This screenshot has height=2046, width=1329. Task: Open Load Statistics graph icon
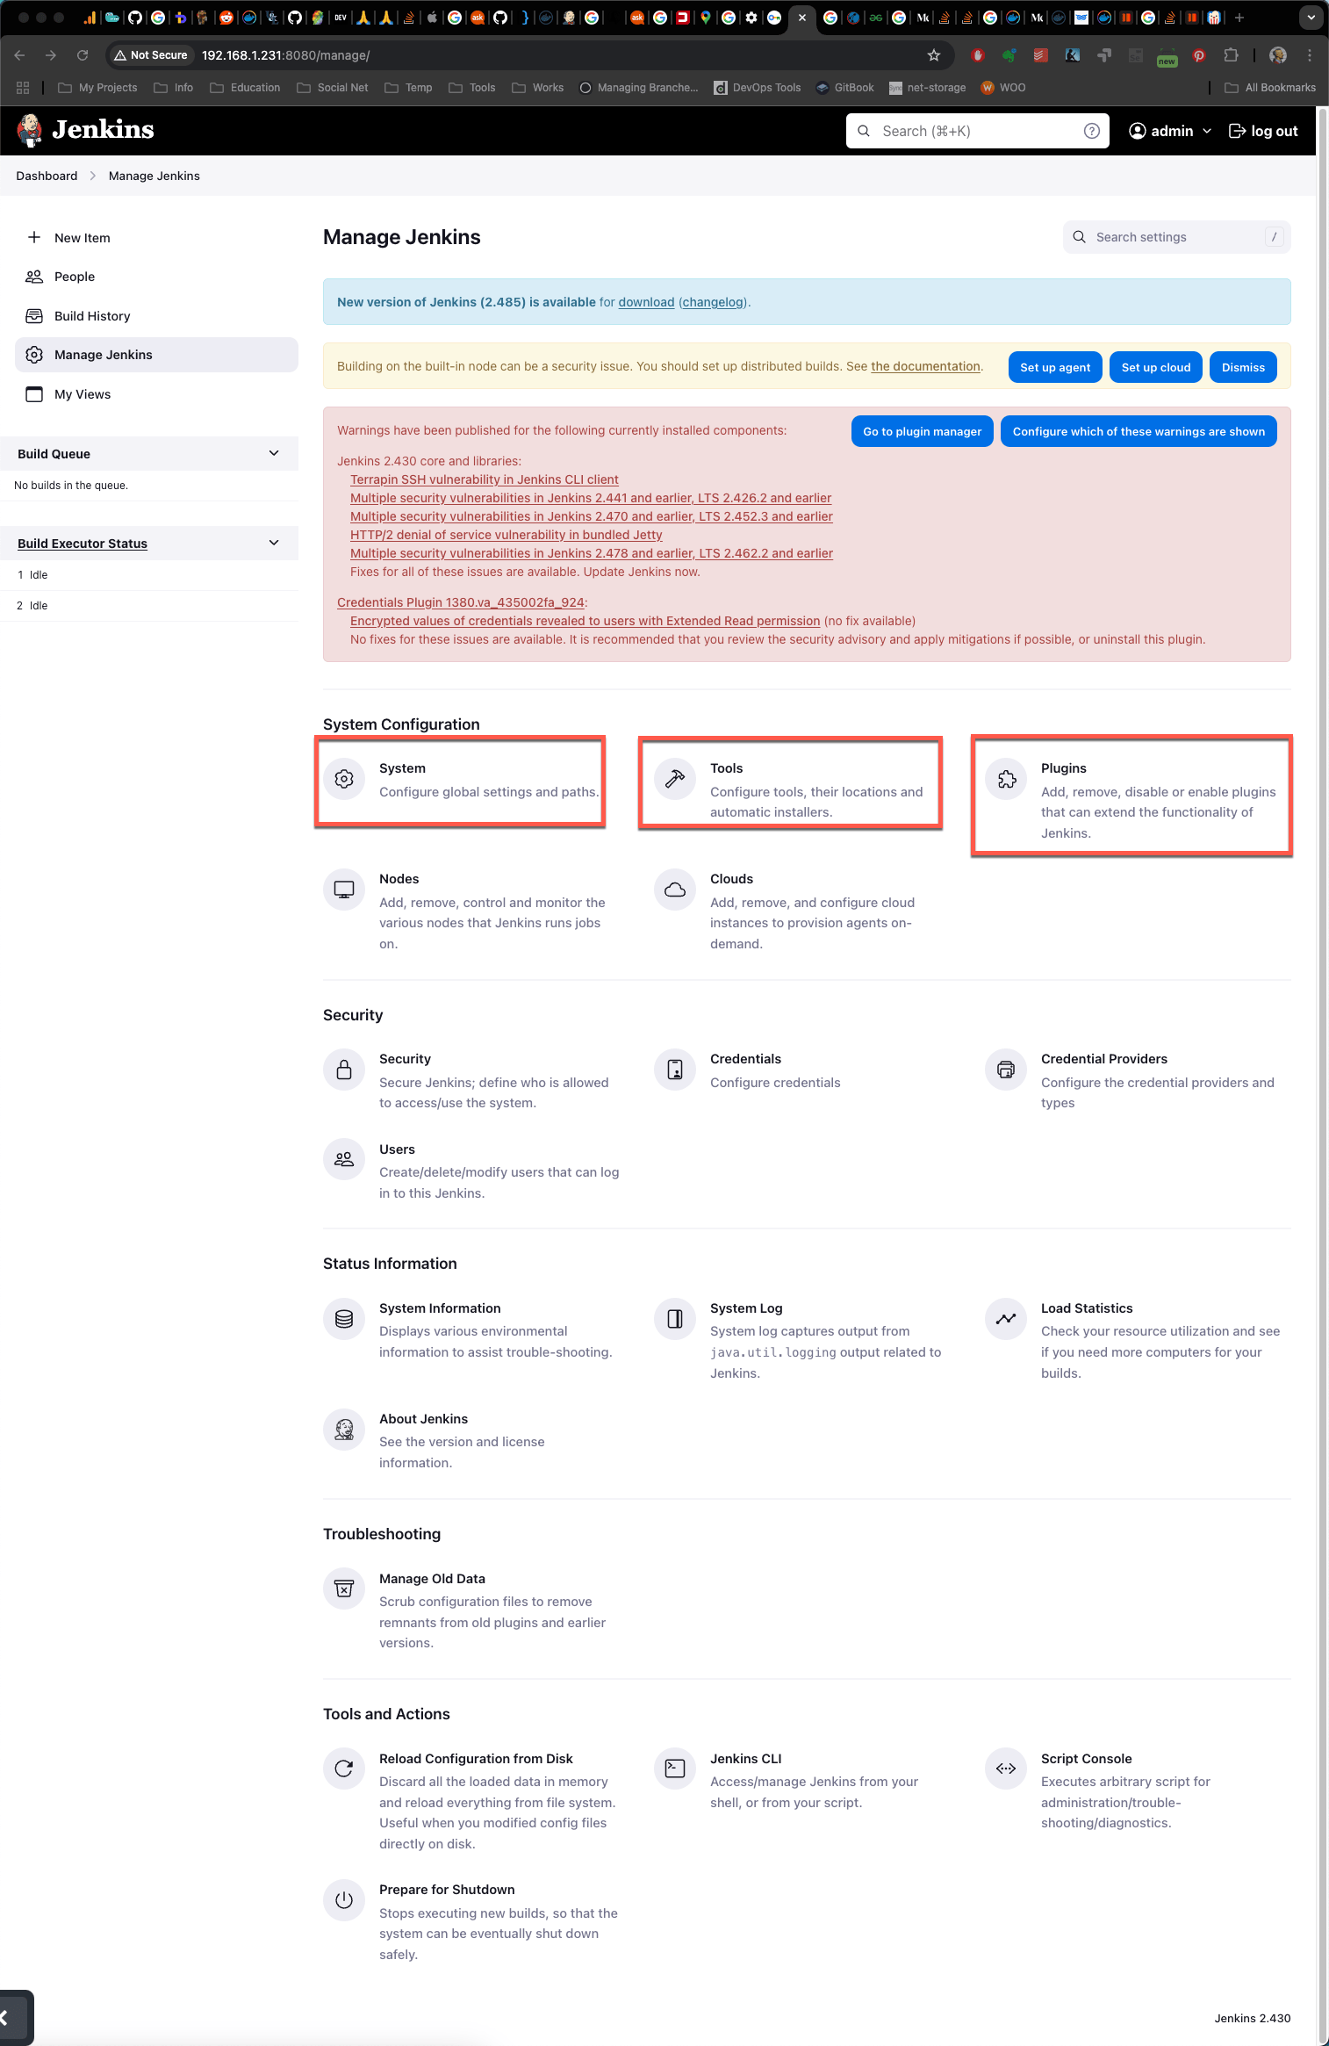click(x=1006, y=1319)
